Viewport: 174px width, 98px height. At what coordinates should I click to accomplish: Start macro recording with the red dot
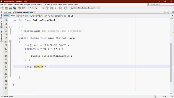[x=62, y=16]
